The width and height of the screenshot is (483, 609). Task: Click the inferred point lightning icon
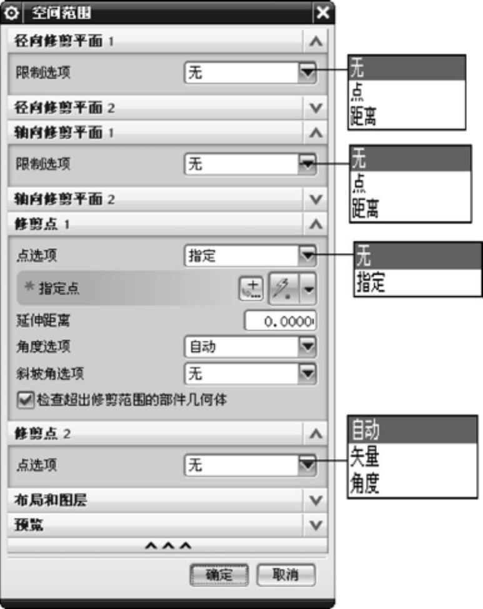tap(284, 289)
